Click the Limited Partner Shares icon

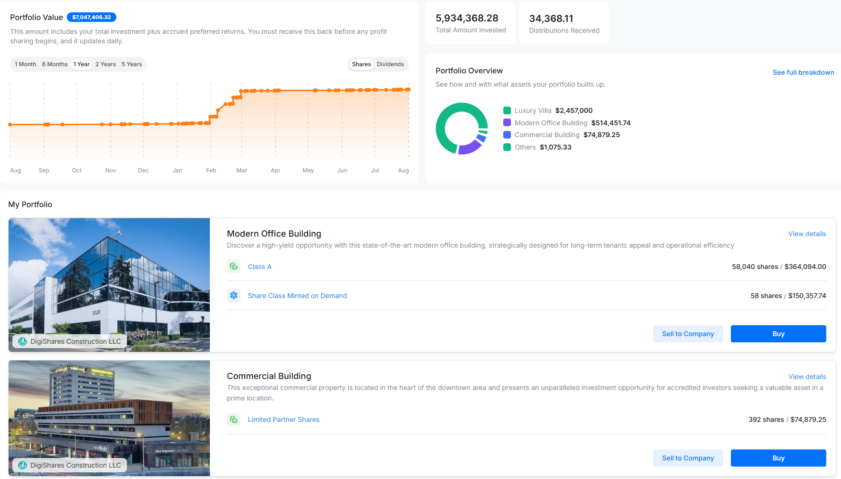[234, 419]
